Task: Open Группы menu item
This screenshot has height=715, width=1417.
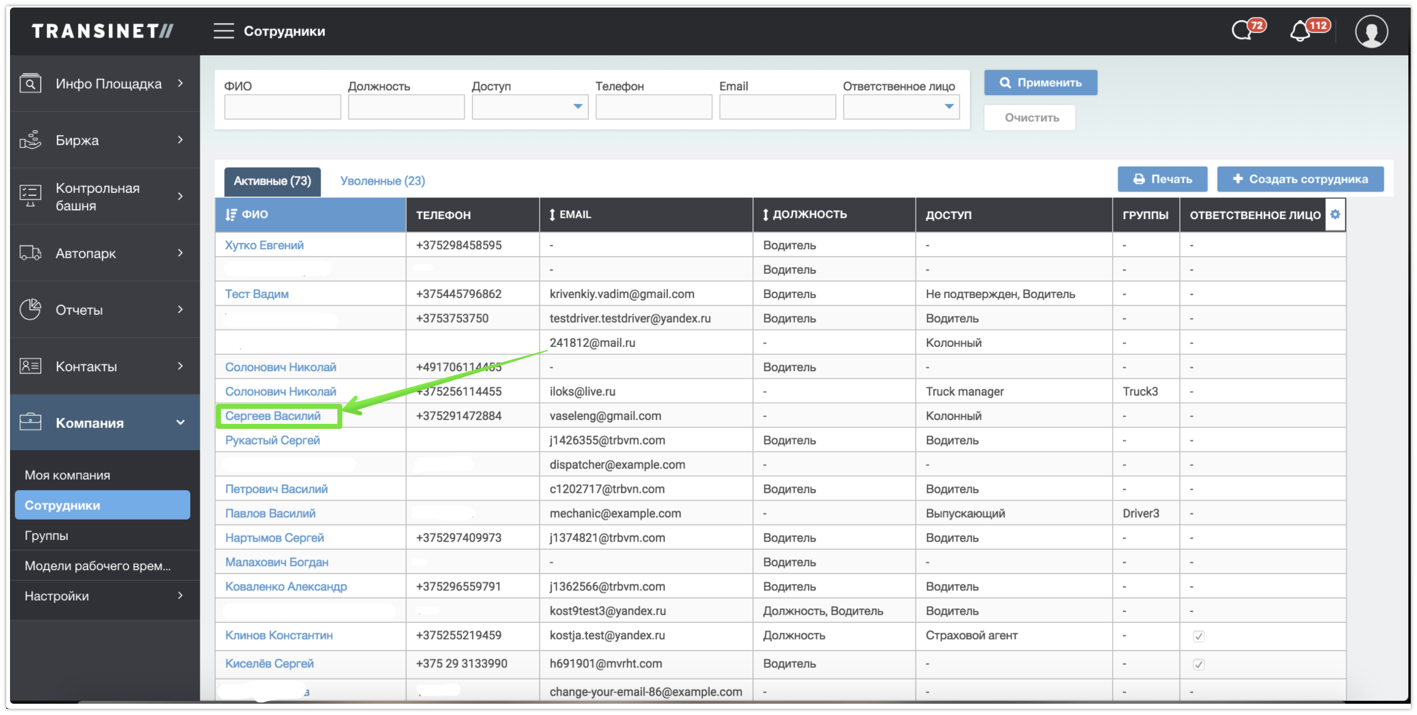Action: [46, 535]
